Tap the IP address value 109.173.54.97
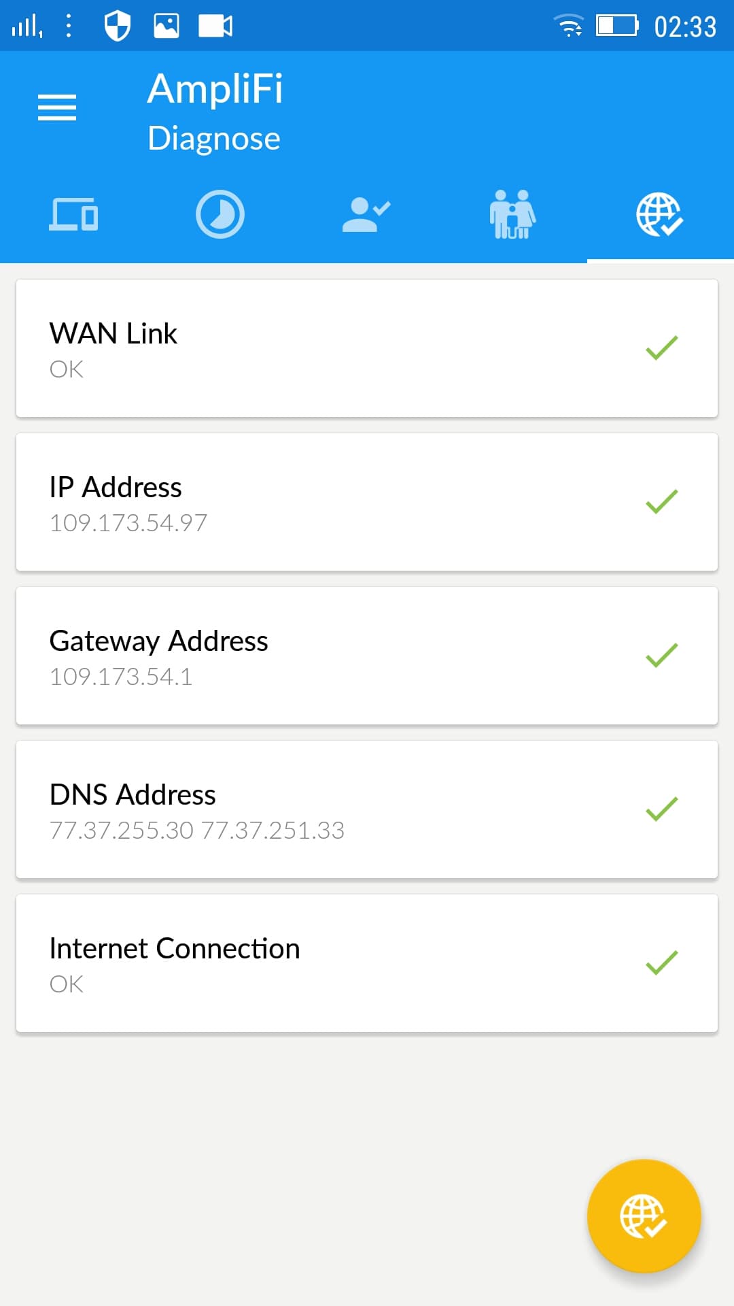 (x=128, y=523)
